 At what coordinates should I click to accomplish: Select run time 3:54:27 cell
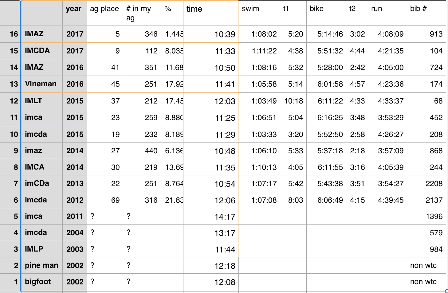[387, 184]
